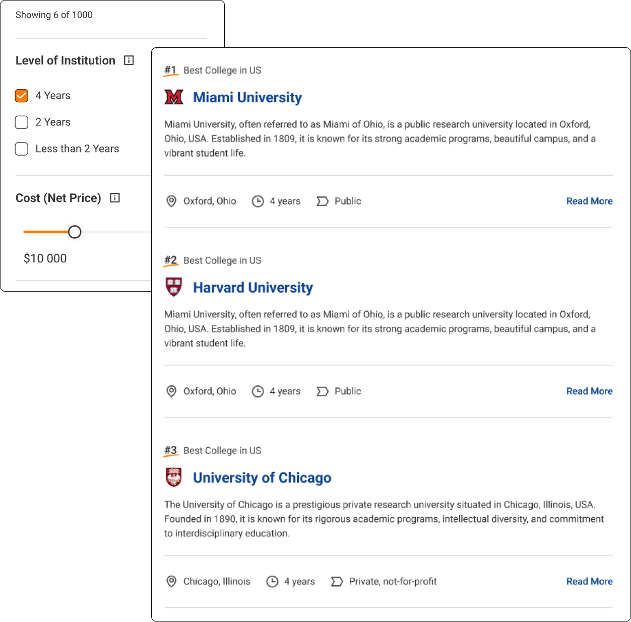This screenshot has width=631, height=622.
Task: Open the Harvard University title link
Action: 253,288
